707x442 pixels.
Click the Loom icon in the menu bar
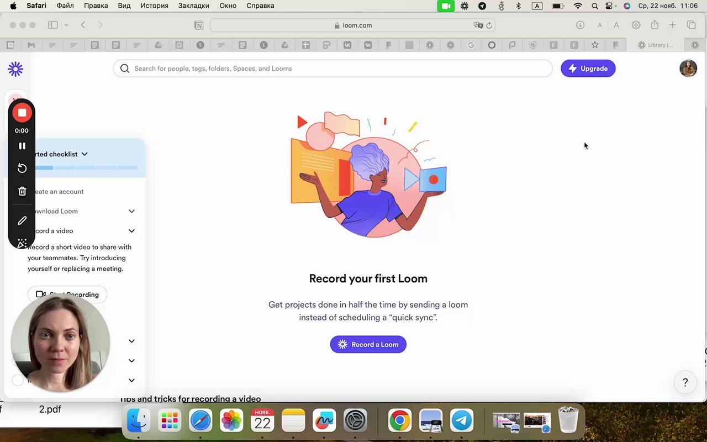465,6
